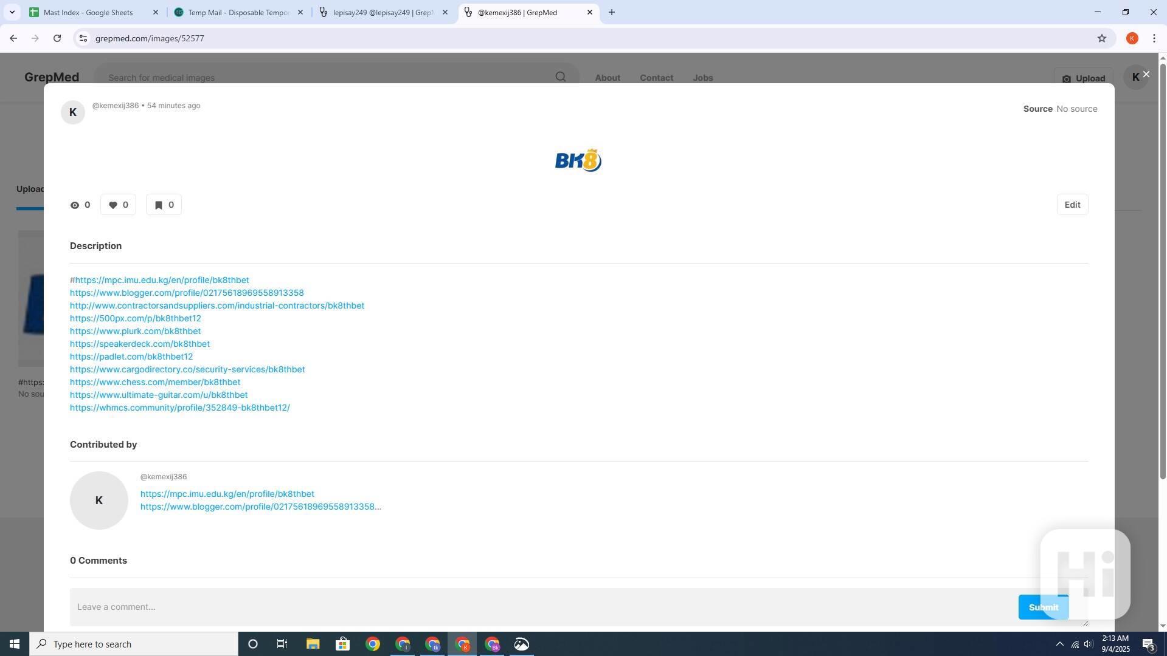Open the Windows Start menu
Viewport: 1167px width, 656px height.
15,644
